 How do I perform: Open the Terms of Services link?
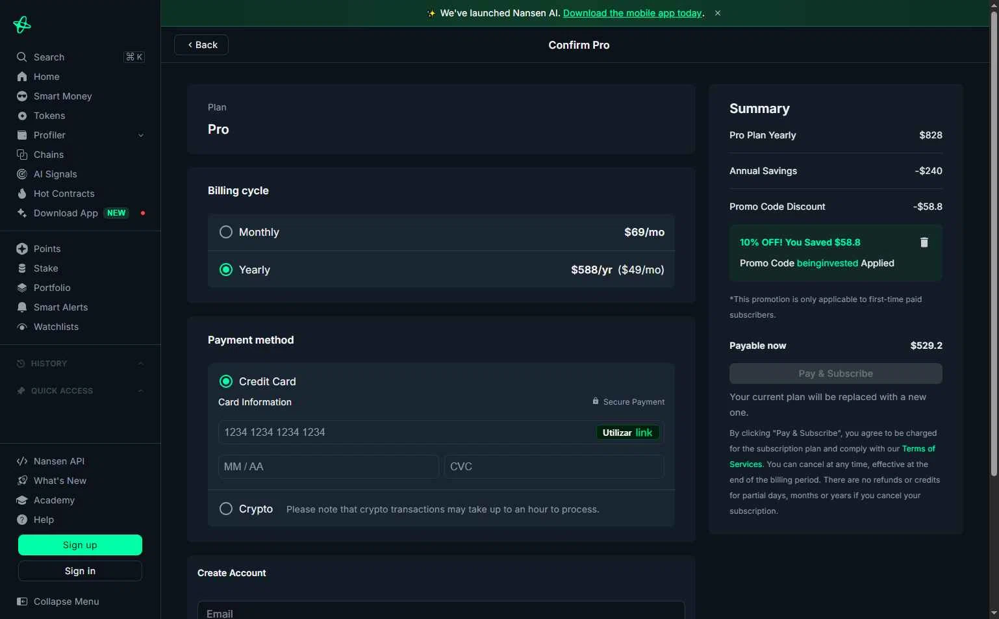[832, 457]
